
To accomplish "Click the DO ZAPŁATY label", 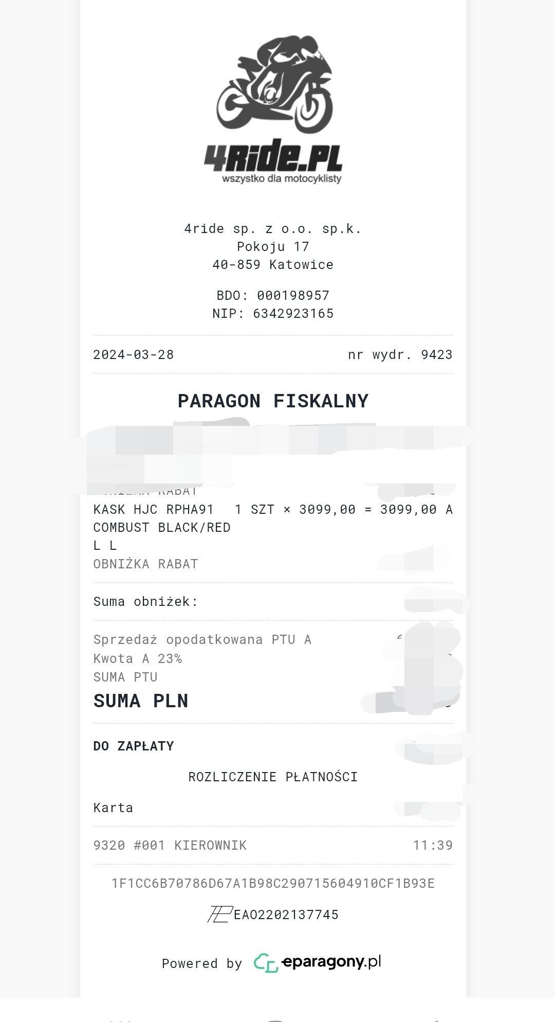I will pos(134,746).
